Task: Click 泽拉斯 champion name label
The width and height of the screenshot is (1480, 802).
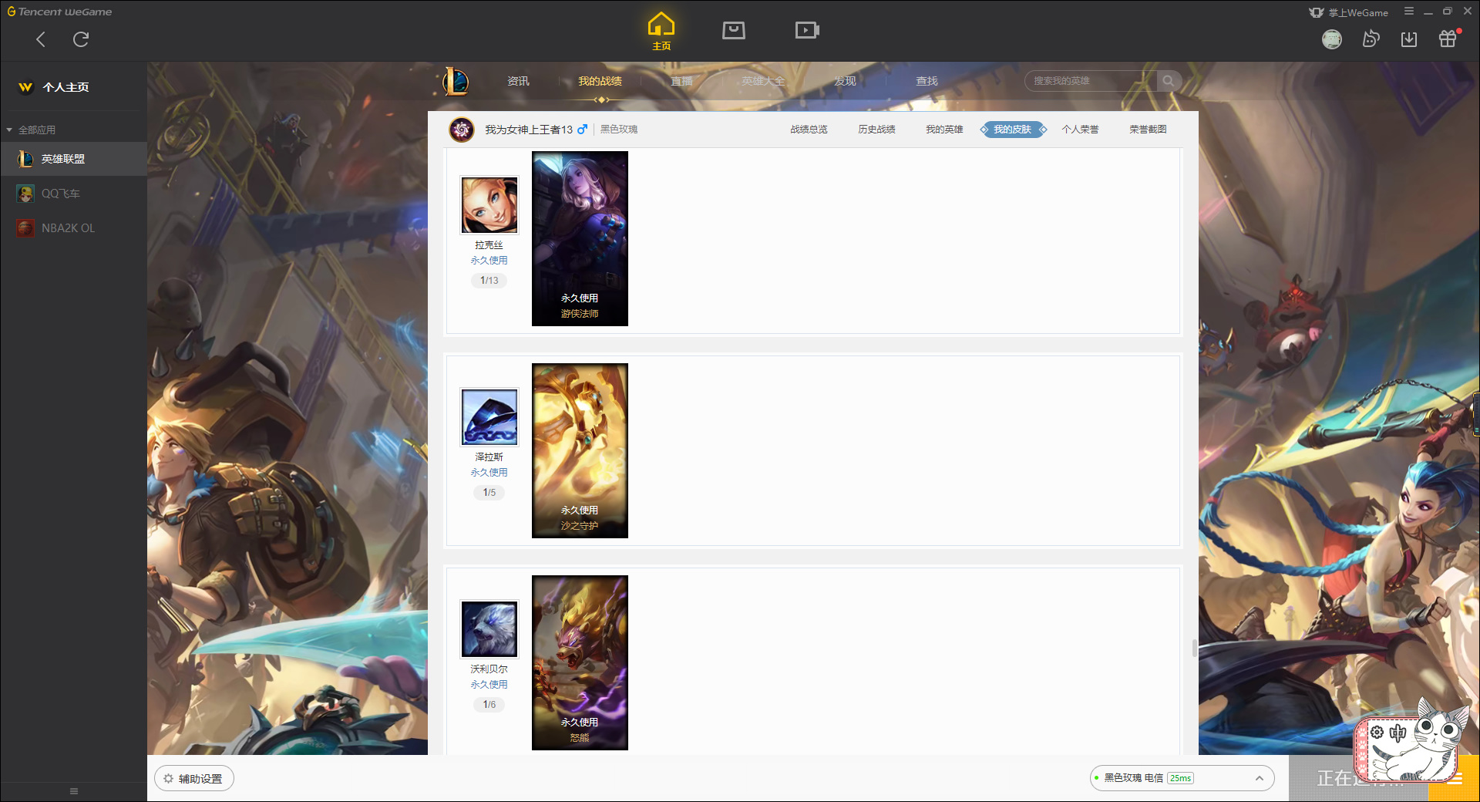Action: click(489, 457)
